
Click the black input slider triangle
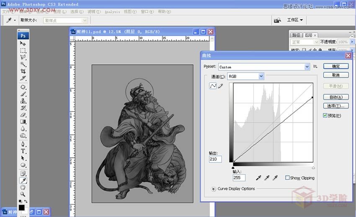point(233,168)
